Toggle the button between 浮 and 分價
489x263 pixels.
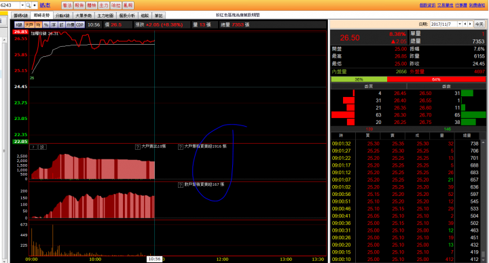click(x=61, y=24)
